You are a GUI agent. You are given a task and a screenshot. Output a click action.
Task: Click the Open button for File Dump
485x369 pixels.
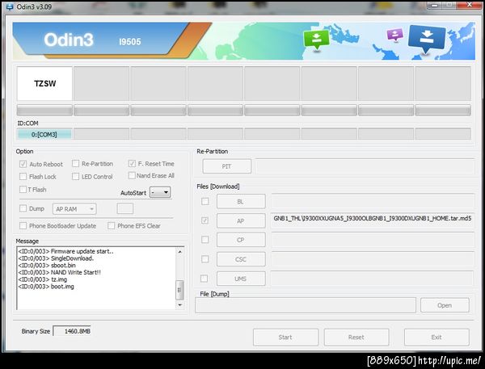[x=445, y=305]
